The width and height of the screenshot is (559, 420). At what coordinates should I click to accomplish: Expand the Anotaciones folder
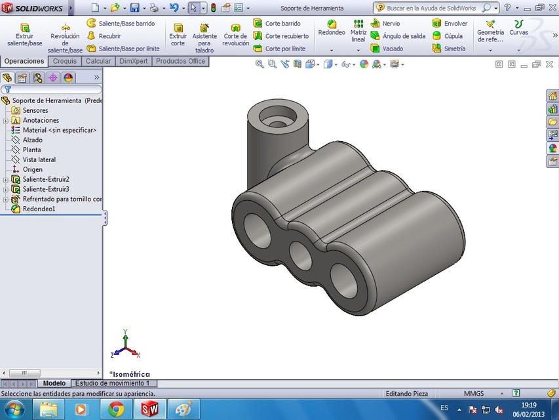(x=5, y=120)
